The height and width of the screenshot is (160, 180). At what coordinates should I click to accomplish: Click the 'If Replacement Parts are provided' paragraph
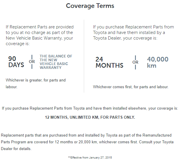[x=40, y=35]
